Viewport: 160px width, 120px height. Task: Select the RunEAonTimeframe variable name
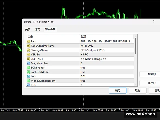coord(43,46)
